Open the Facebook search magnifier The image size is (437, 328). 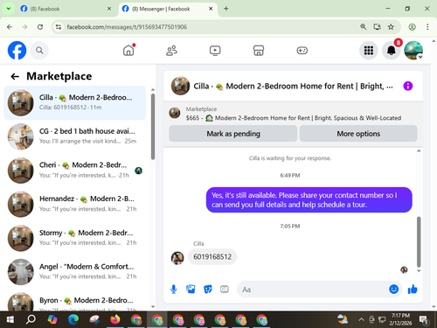click(x=39, y=51)
